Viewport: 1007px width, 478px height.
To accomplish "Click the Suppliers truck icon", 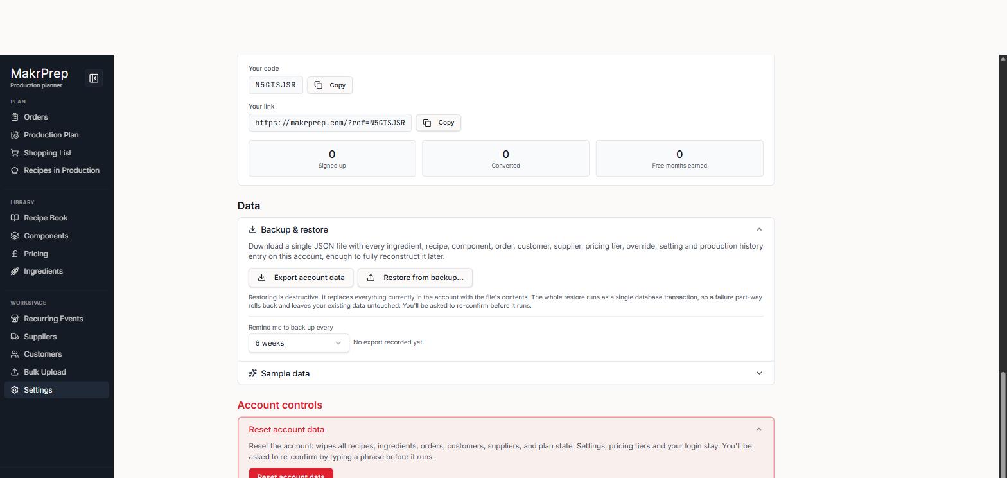I will [x=15, y=337].
